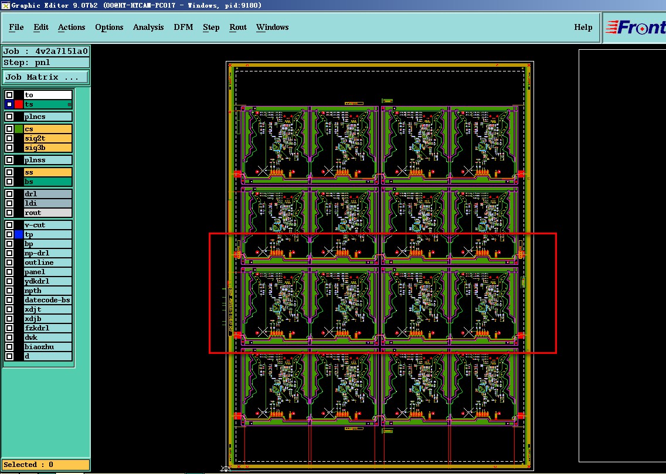The image size is (666, 474).
Task: Open the DFM menu
Action: [184, 27]
